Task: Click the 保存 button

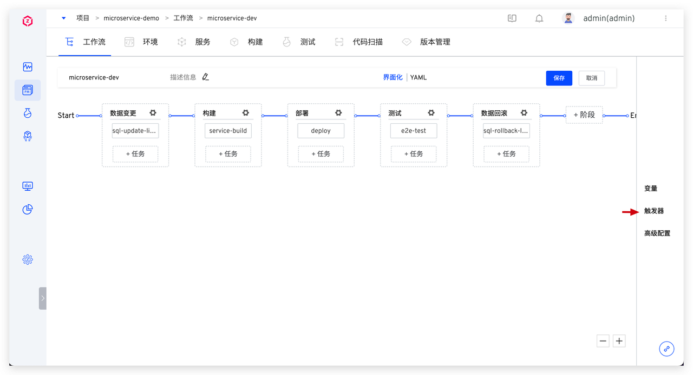Action: (559, 78)
